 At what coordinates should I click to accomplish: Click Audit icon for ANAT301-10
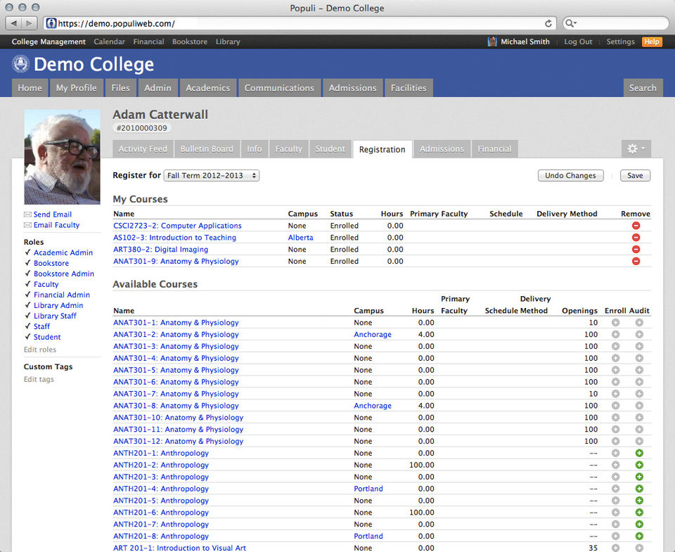point(639,418)
